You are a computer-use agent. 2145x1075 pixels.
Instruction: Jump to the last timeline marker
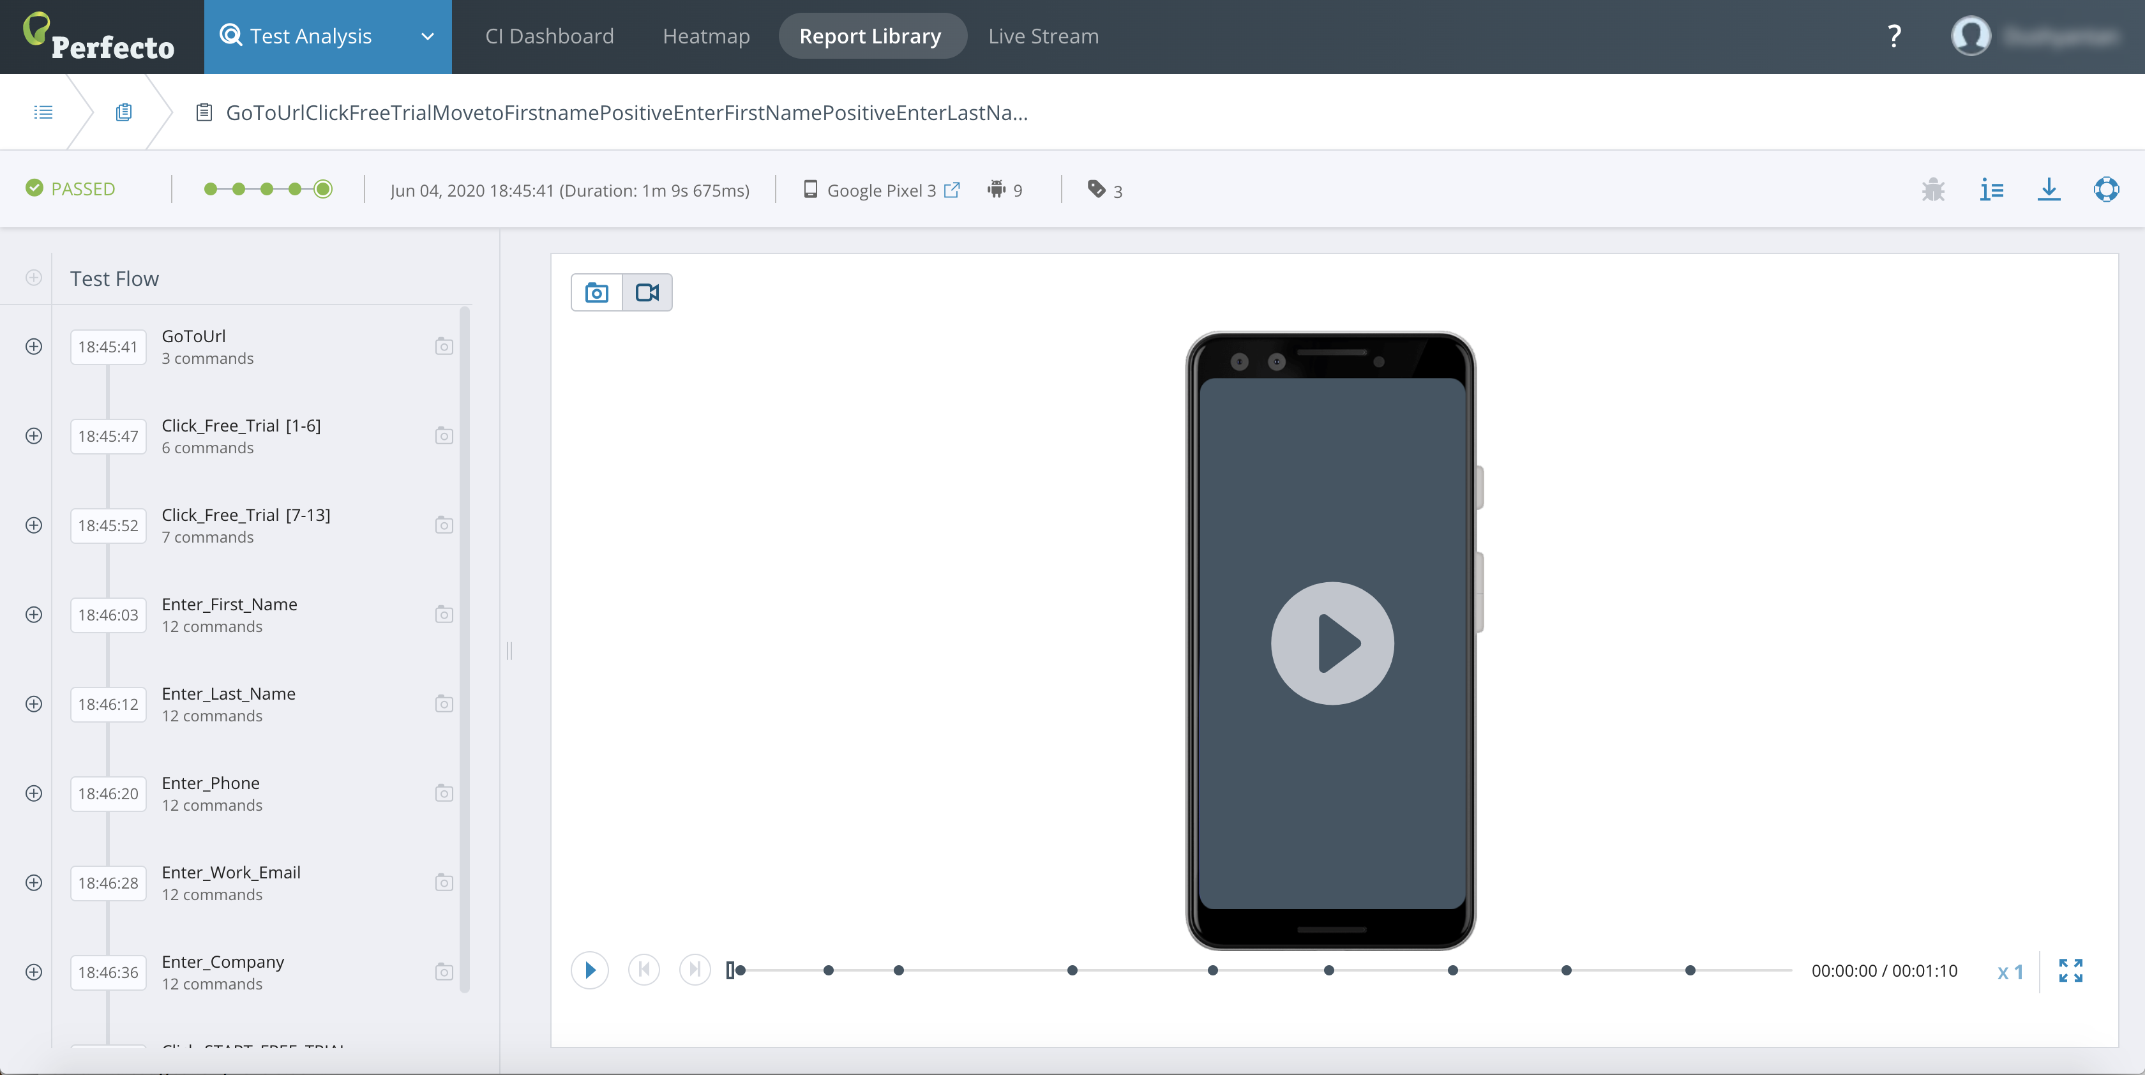pos(1690,970)
